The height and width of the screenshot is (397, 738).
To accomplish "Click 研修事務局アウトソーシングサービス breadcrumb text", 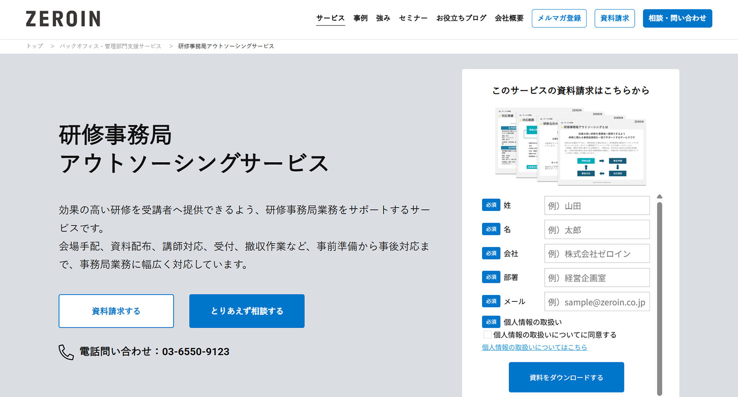I will [226, 46].
